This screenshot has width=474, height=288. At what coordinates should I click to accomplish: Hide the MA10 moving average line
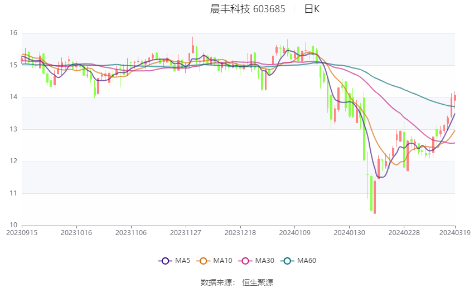223,261
